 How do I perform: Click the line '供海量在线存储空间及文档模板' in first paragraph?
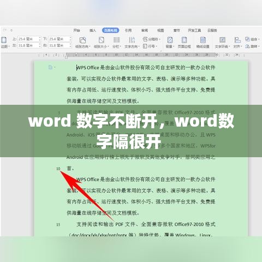click(103, 101)
